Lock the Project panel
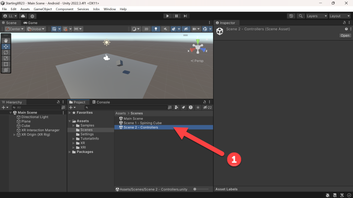 (x=204, y=102)
